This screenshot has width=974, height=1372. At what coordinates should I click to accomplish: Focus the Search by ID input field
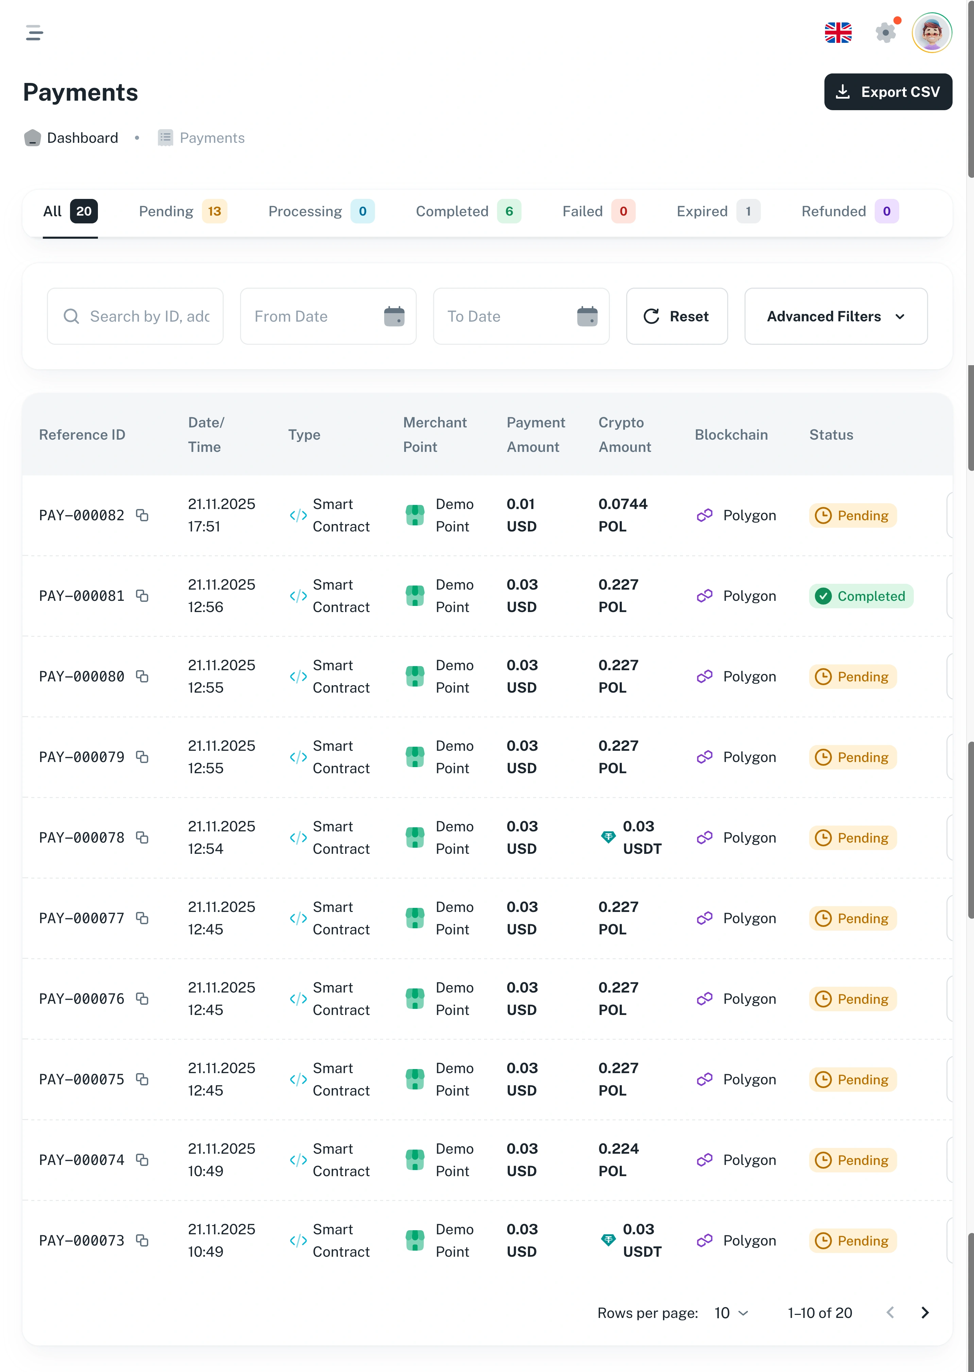click(x=149, y=316)
